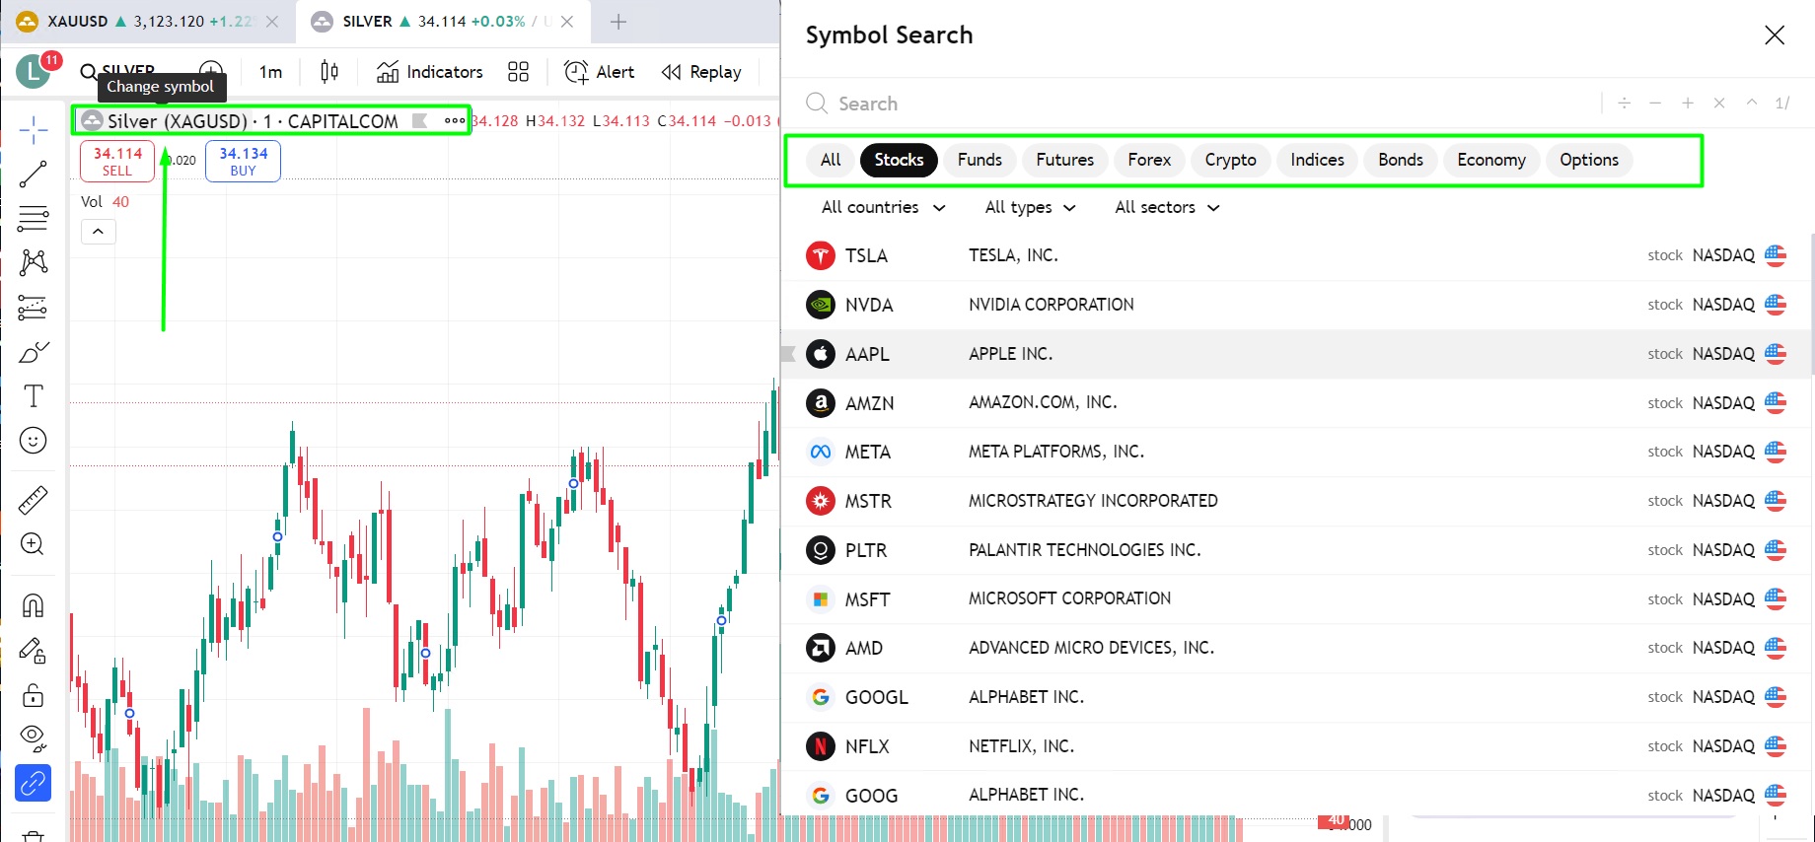This screenshot has height=842, width=1815.
Task: Select the text annotation tool
Action: coord(33,396)
